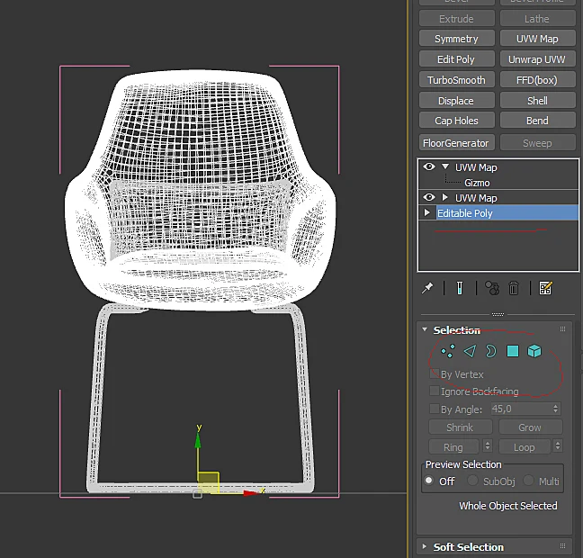Screen dimensions: 583x558
Task: Click the Loop selection button
Action: [525, 446]
